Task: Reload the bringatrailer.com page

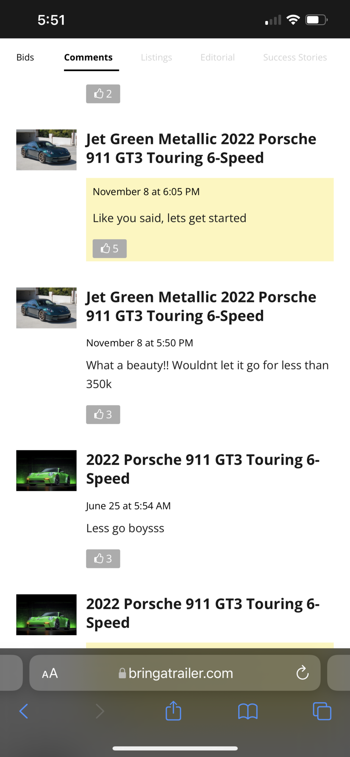Action: [302, 673]
